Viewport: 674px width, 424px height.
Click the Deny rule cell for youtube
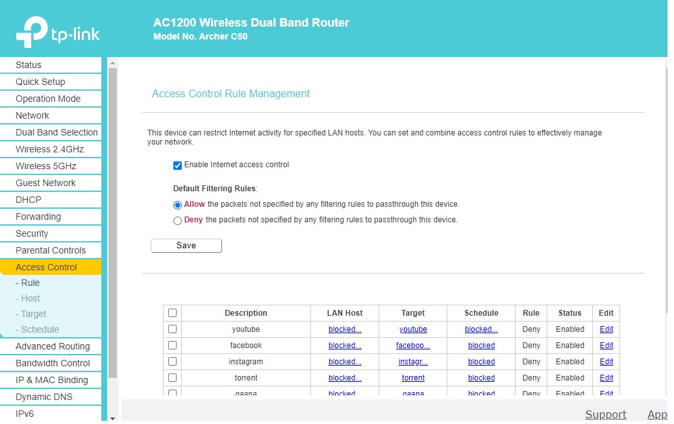coord(531,329)
